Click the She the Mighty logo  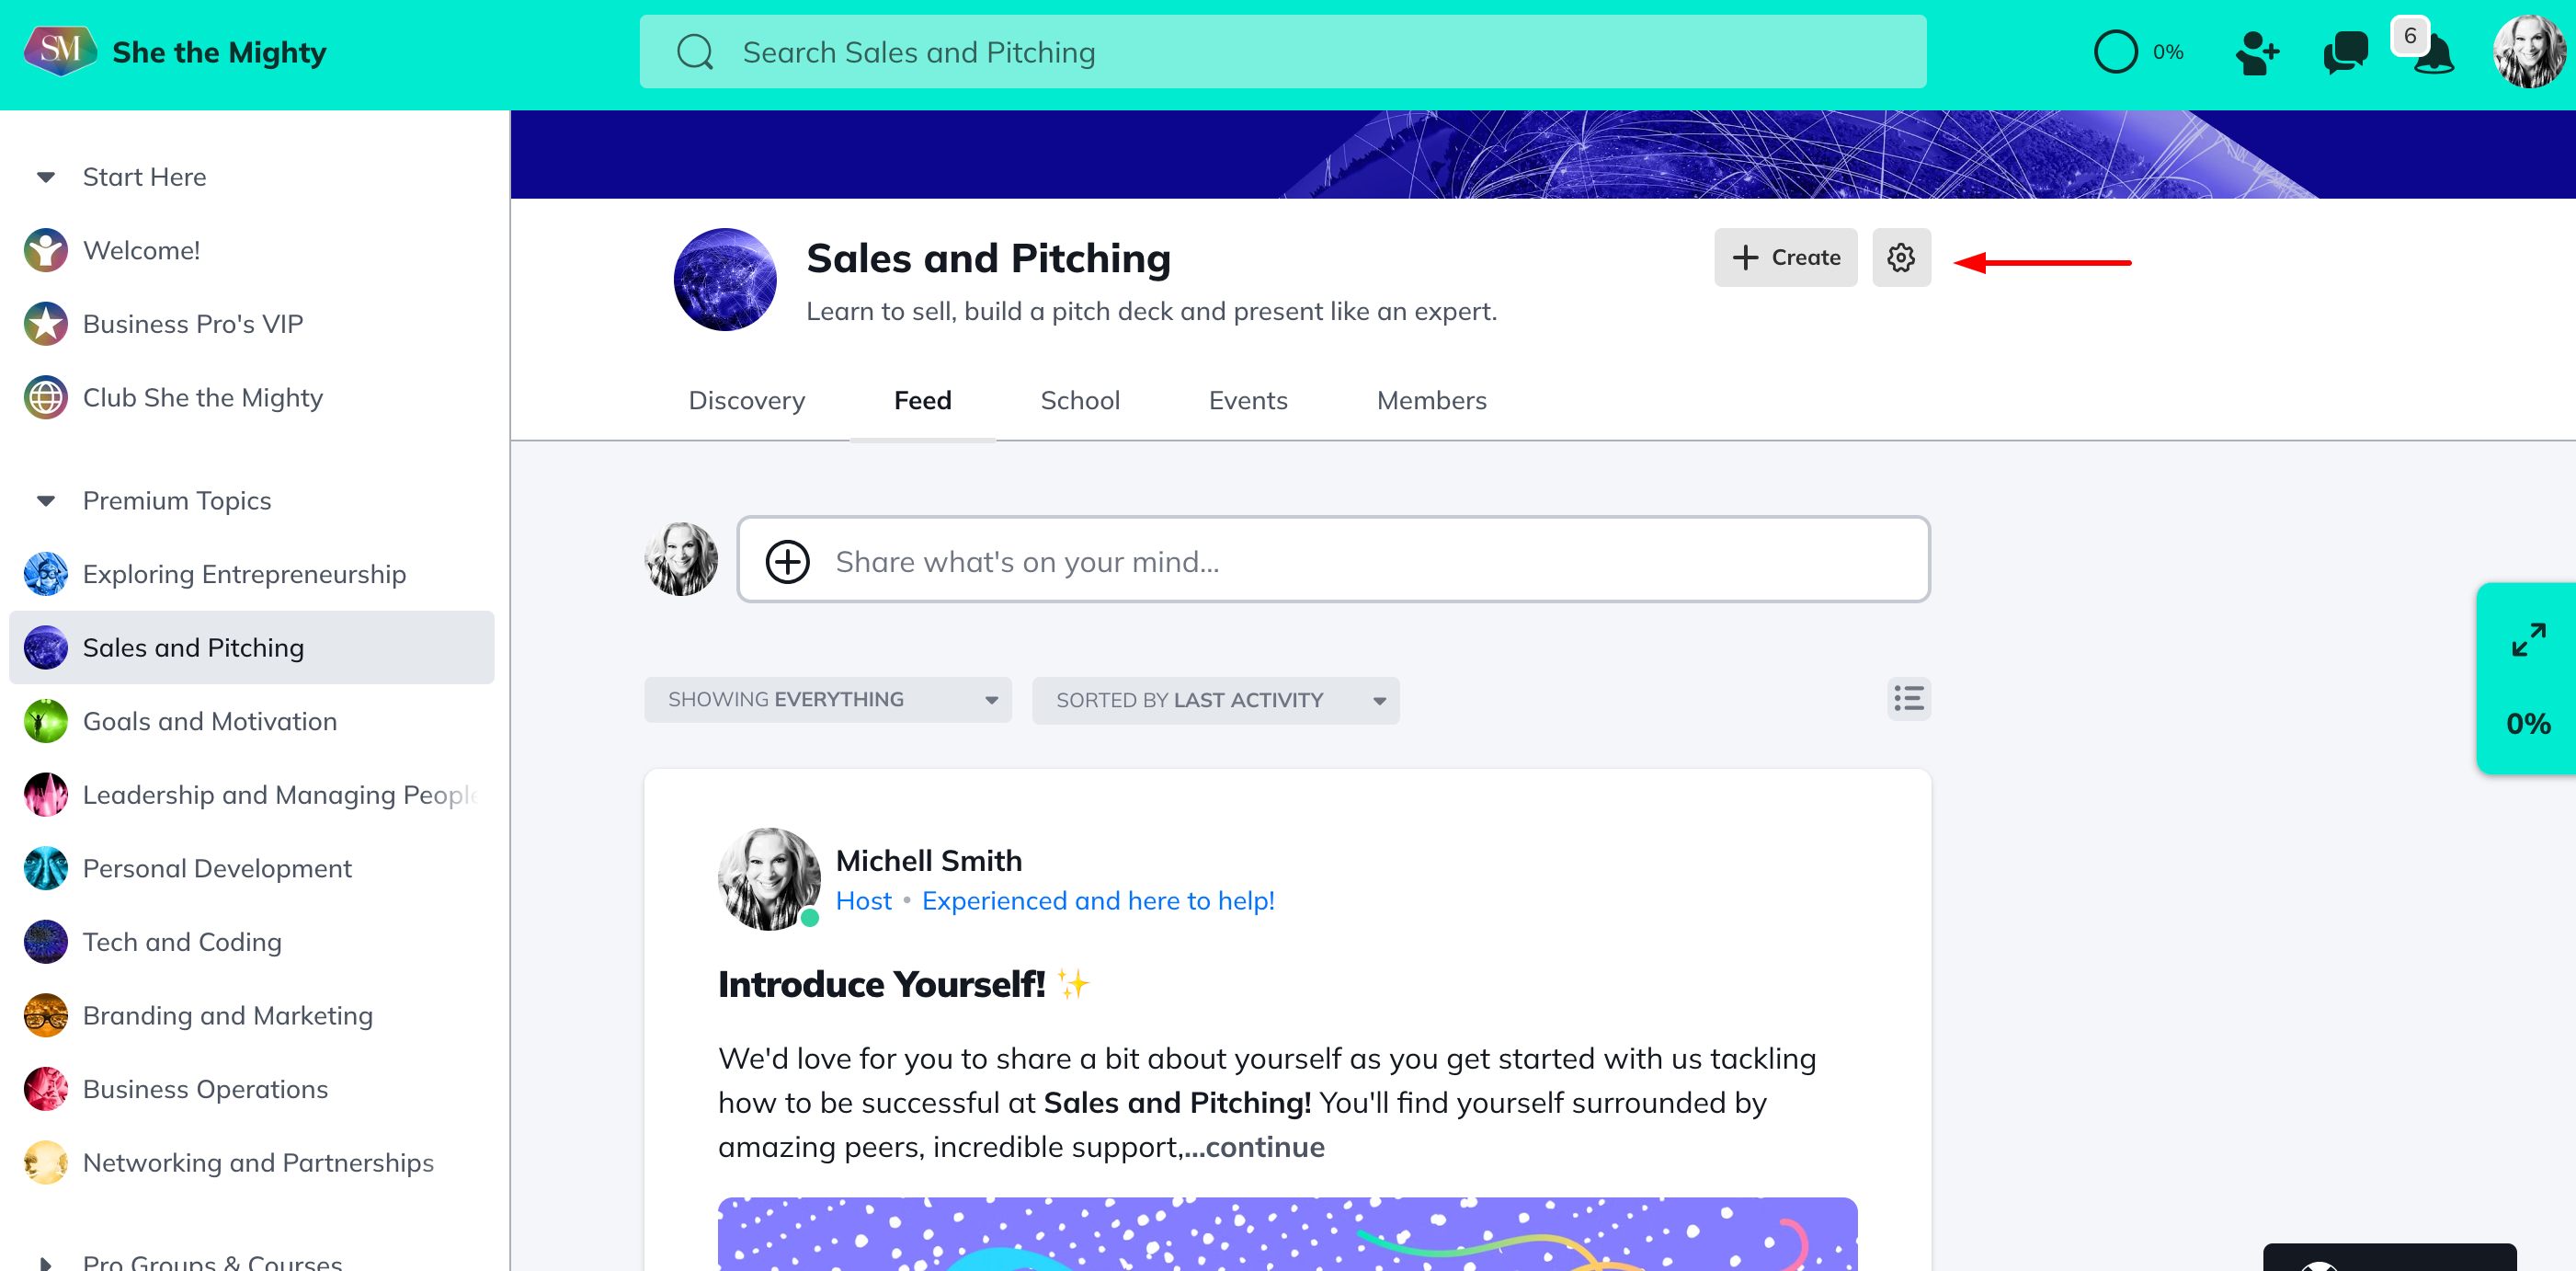coord(60,51)
